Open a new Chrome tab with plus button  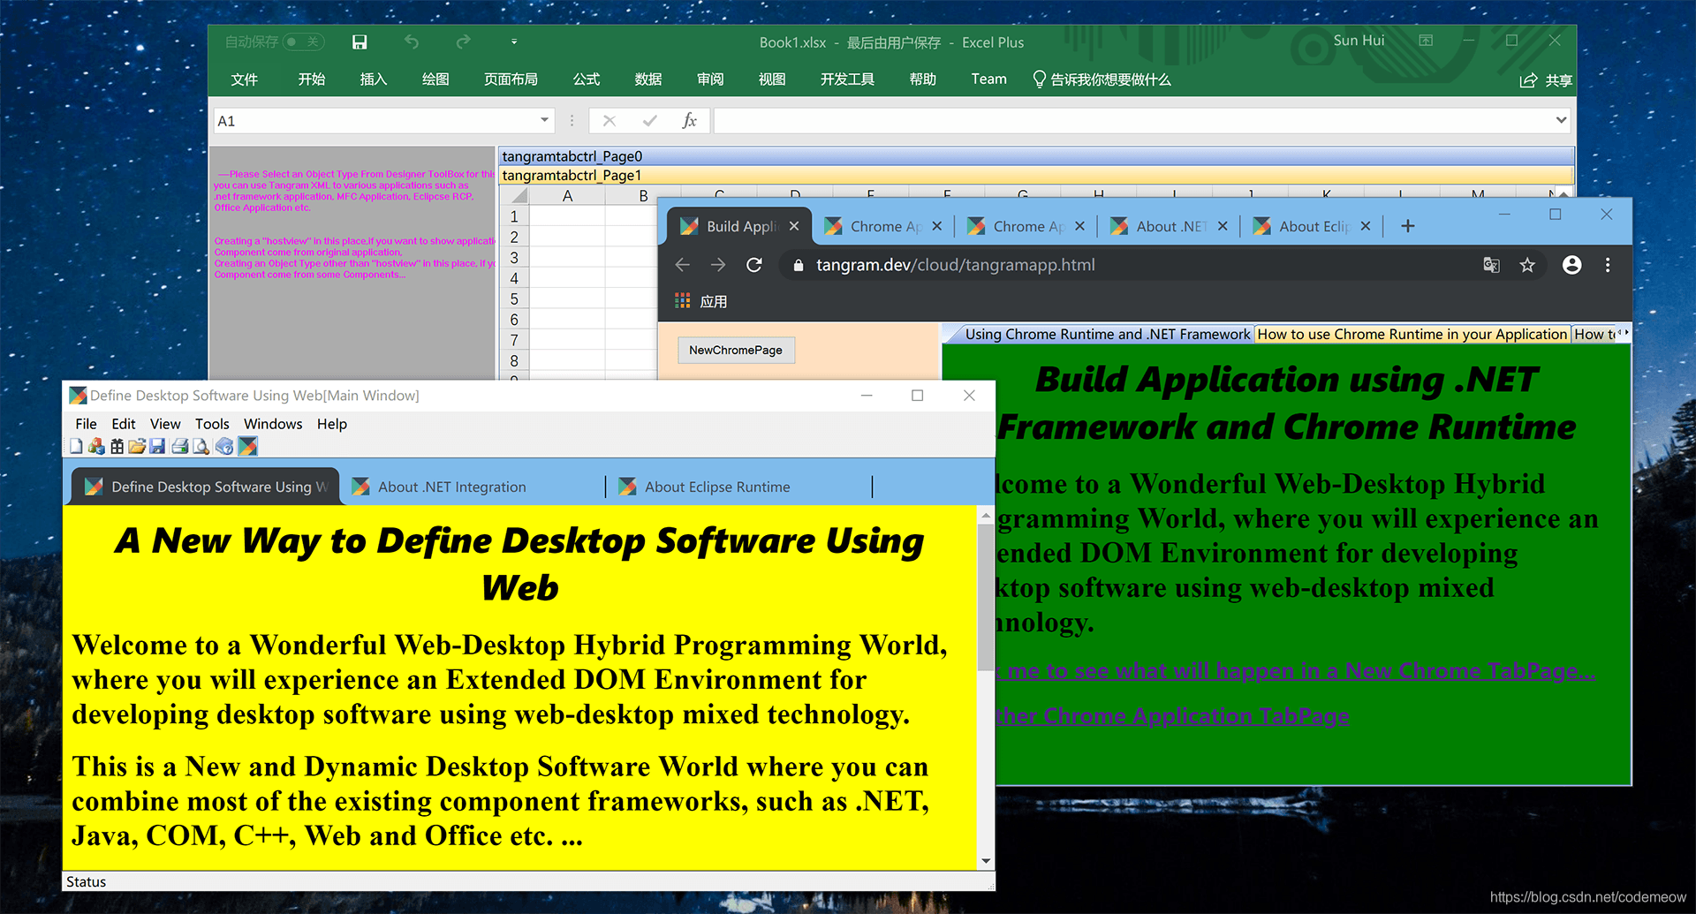tap(1408, 227)
